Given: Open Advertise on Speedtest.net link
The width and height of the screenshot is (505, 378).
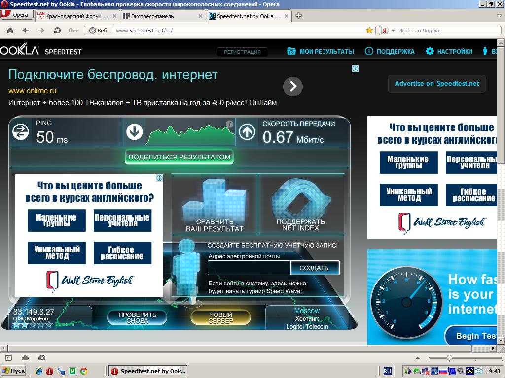Looking at the screenshot, I should point(437,84).
